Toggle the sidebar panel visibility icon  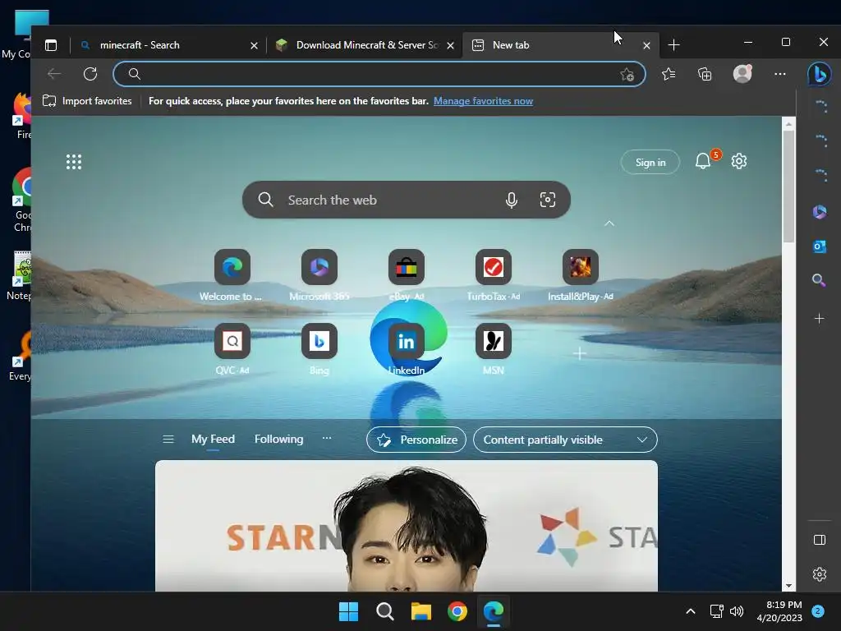(820, 540)
